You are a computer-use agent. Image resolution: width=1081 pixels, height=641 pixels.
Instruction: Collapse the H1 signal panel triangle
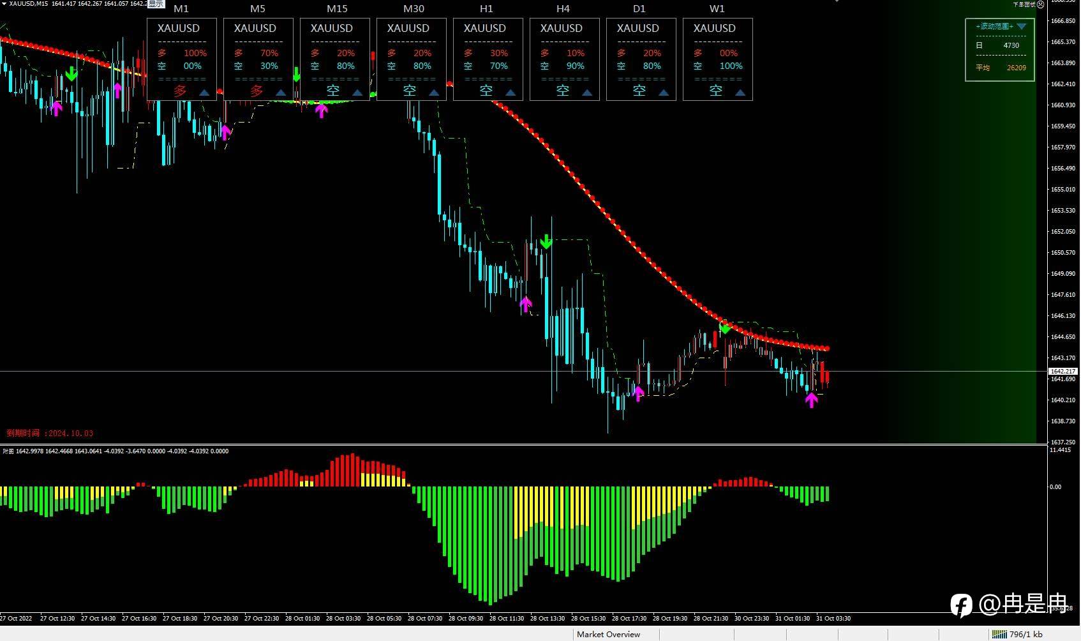click(511, 93)
